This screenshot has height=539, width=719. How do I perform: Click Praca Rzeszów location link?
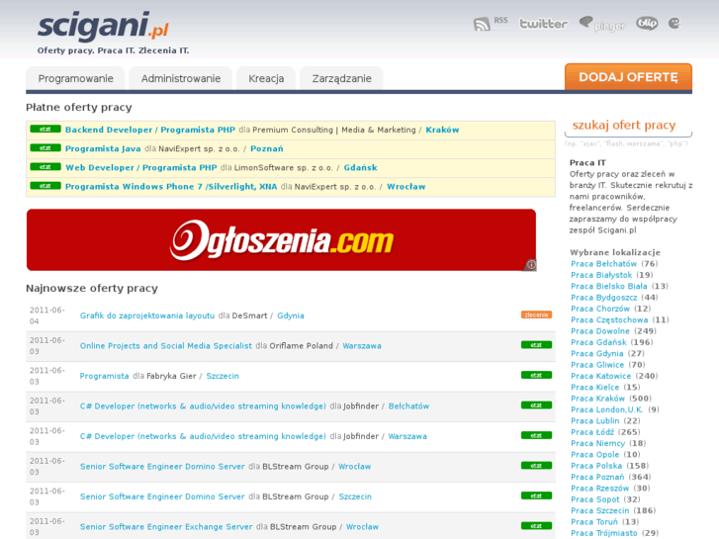point(599,489)
